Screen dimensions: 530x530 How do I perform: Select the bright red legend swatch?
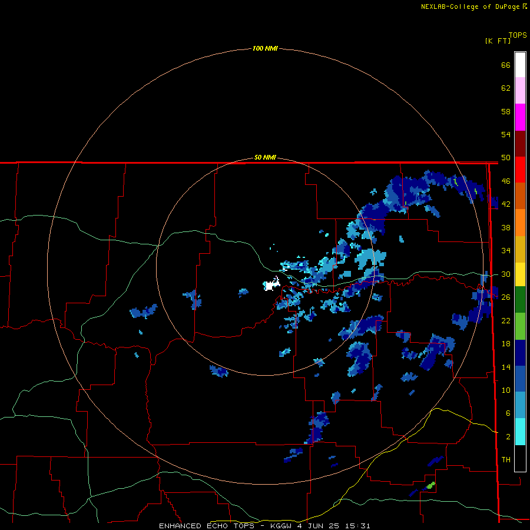520,170
